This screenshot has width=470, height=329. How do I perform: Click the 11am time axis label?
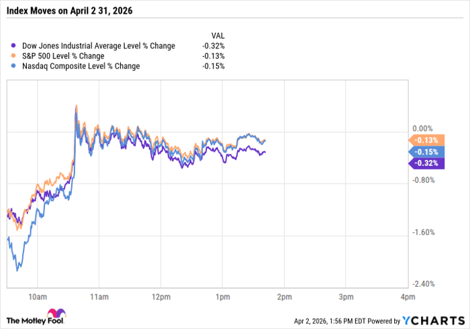pos(98,295)
